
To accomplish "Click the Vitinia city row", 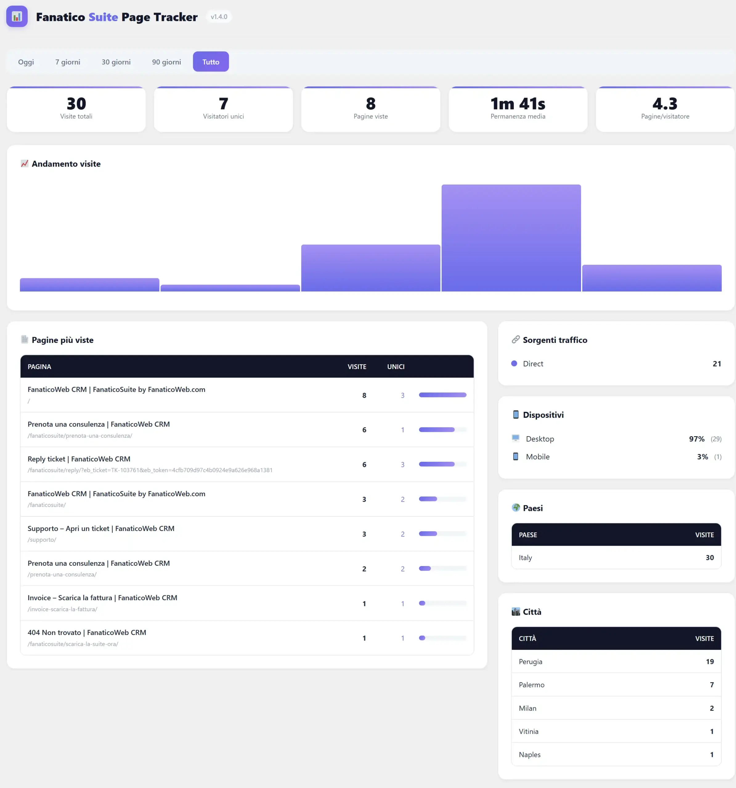I will [616, 731].
